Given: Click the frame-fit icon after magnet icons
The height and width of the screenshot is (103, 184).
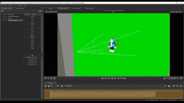Looking at the screenshot, I should 174,86.
